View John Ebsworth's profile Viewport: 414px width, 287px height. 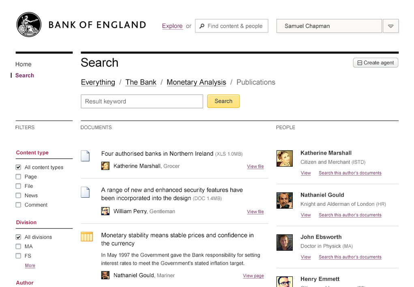[x=306, y=257]
